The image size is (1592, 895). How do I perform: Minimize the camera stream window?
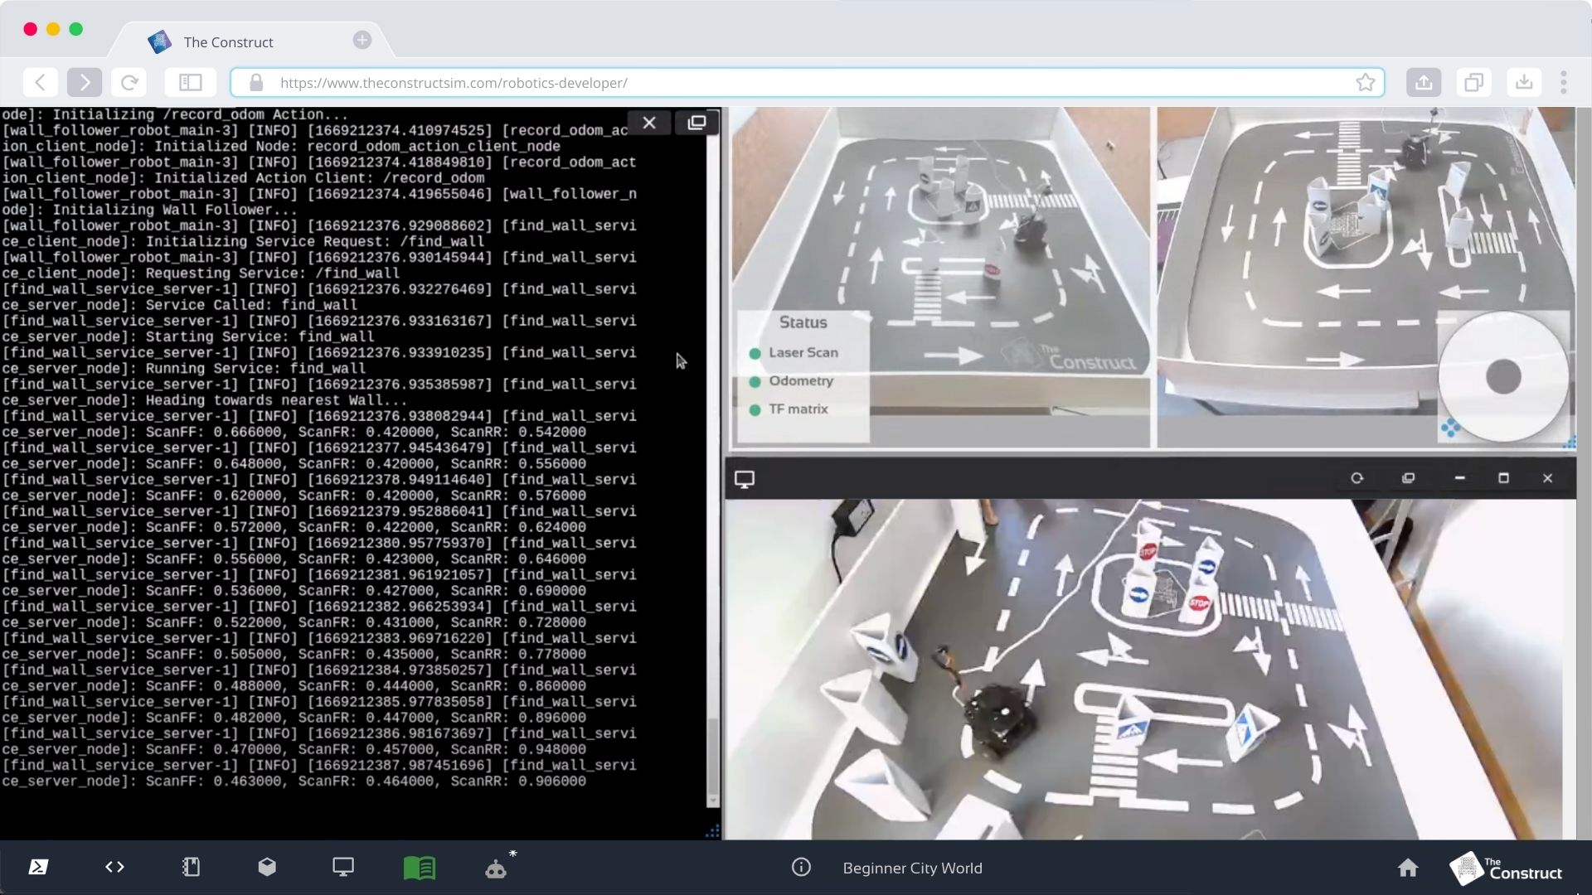[x=1460, y=478]
